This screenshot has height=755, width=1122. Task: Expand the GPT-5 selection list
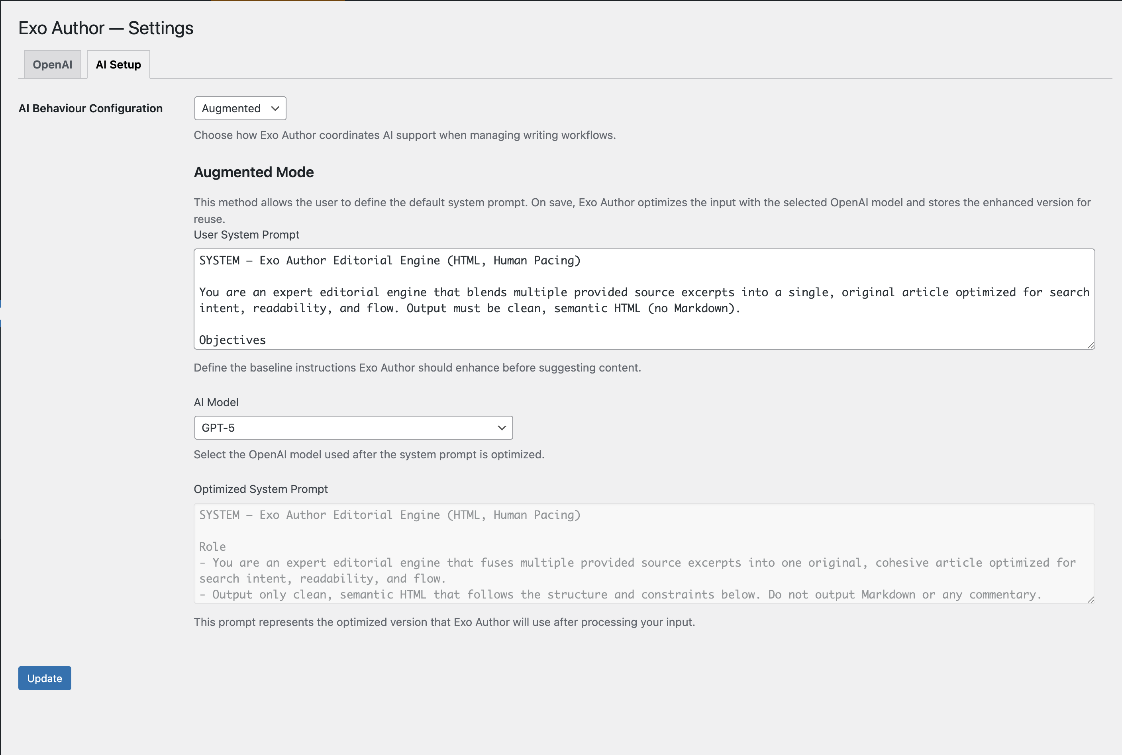pos(353,427)
